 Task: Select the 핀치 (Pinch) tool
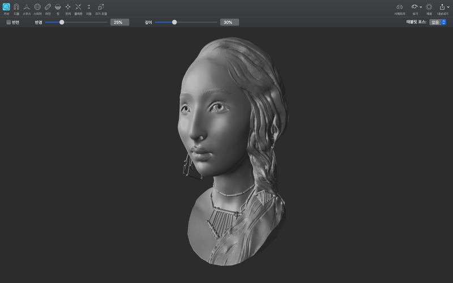(x=68, y=7)
